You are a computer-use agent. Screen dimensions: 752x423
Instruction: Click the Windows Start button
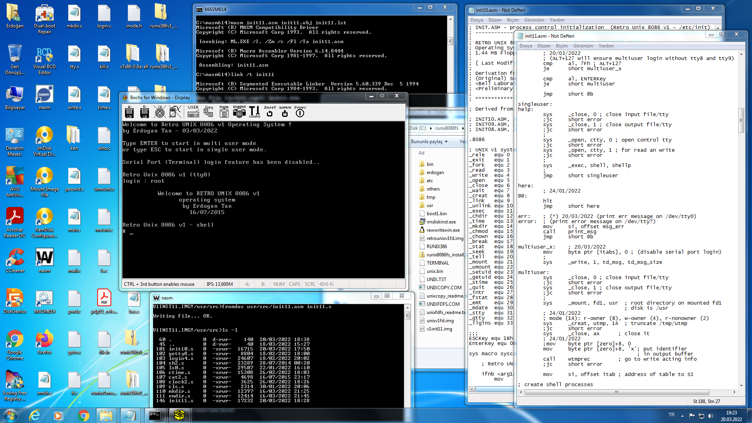pos(11,415)
